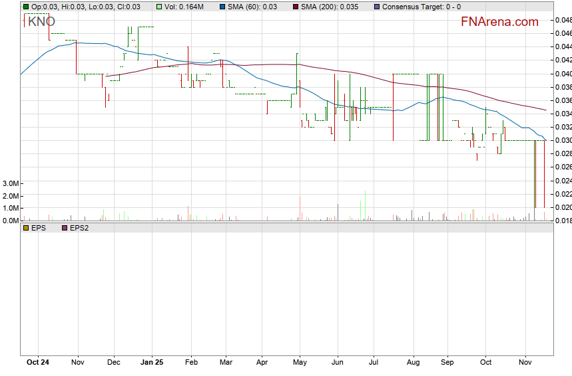The height and width of the screenshot is (376, 572).
Task: Click the Oct 24 date axis label
Action: click(37, 363)
